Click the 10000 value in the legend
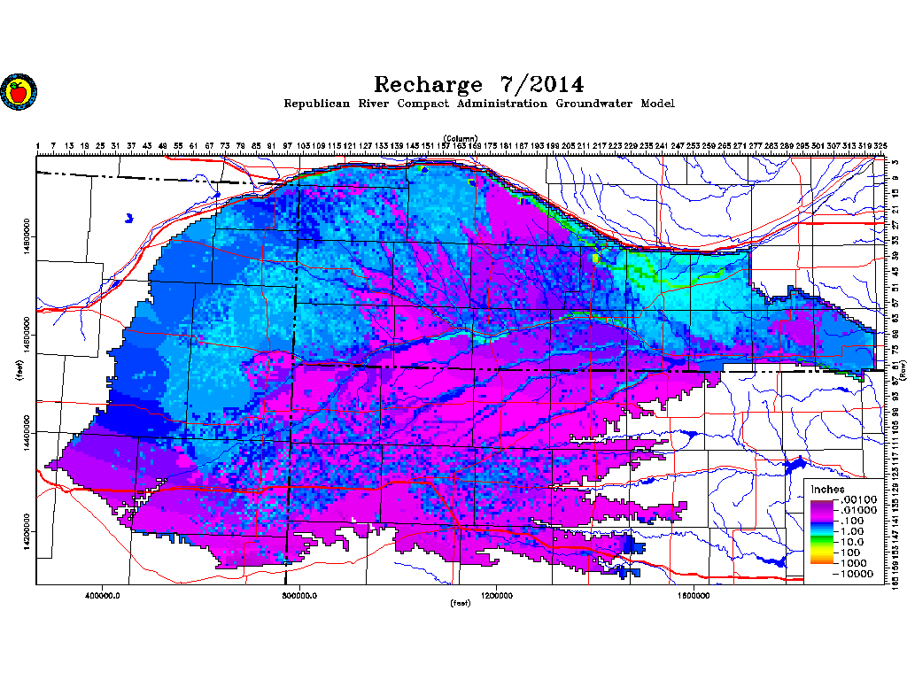The width and height of the screenshot is (907, 680). coord(857,574)
